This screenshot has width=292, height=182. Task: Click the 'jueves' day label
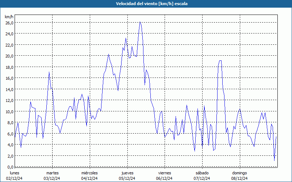[x=127, y=173]
